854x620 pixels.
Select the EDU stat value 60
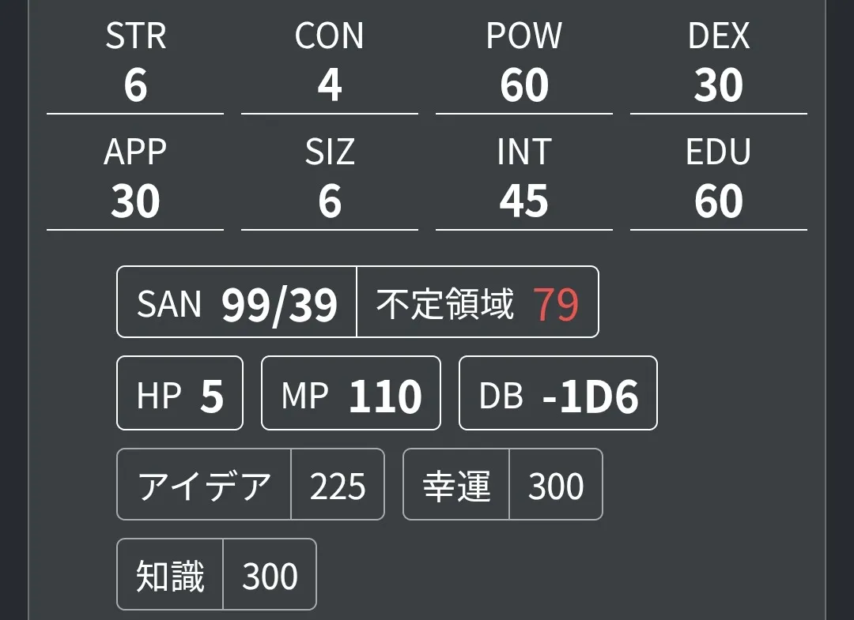click(x=719, y=201)
